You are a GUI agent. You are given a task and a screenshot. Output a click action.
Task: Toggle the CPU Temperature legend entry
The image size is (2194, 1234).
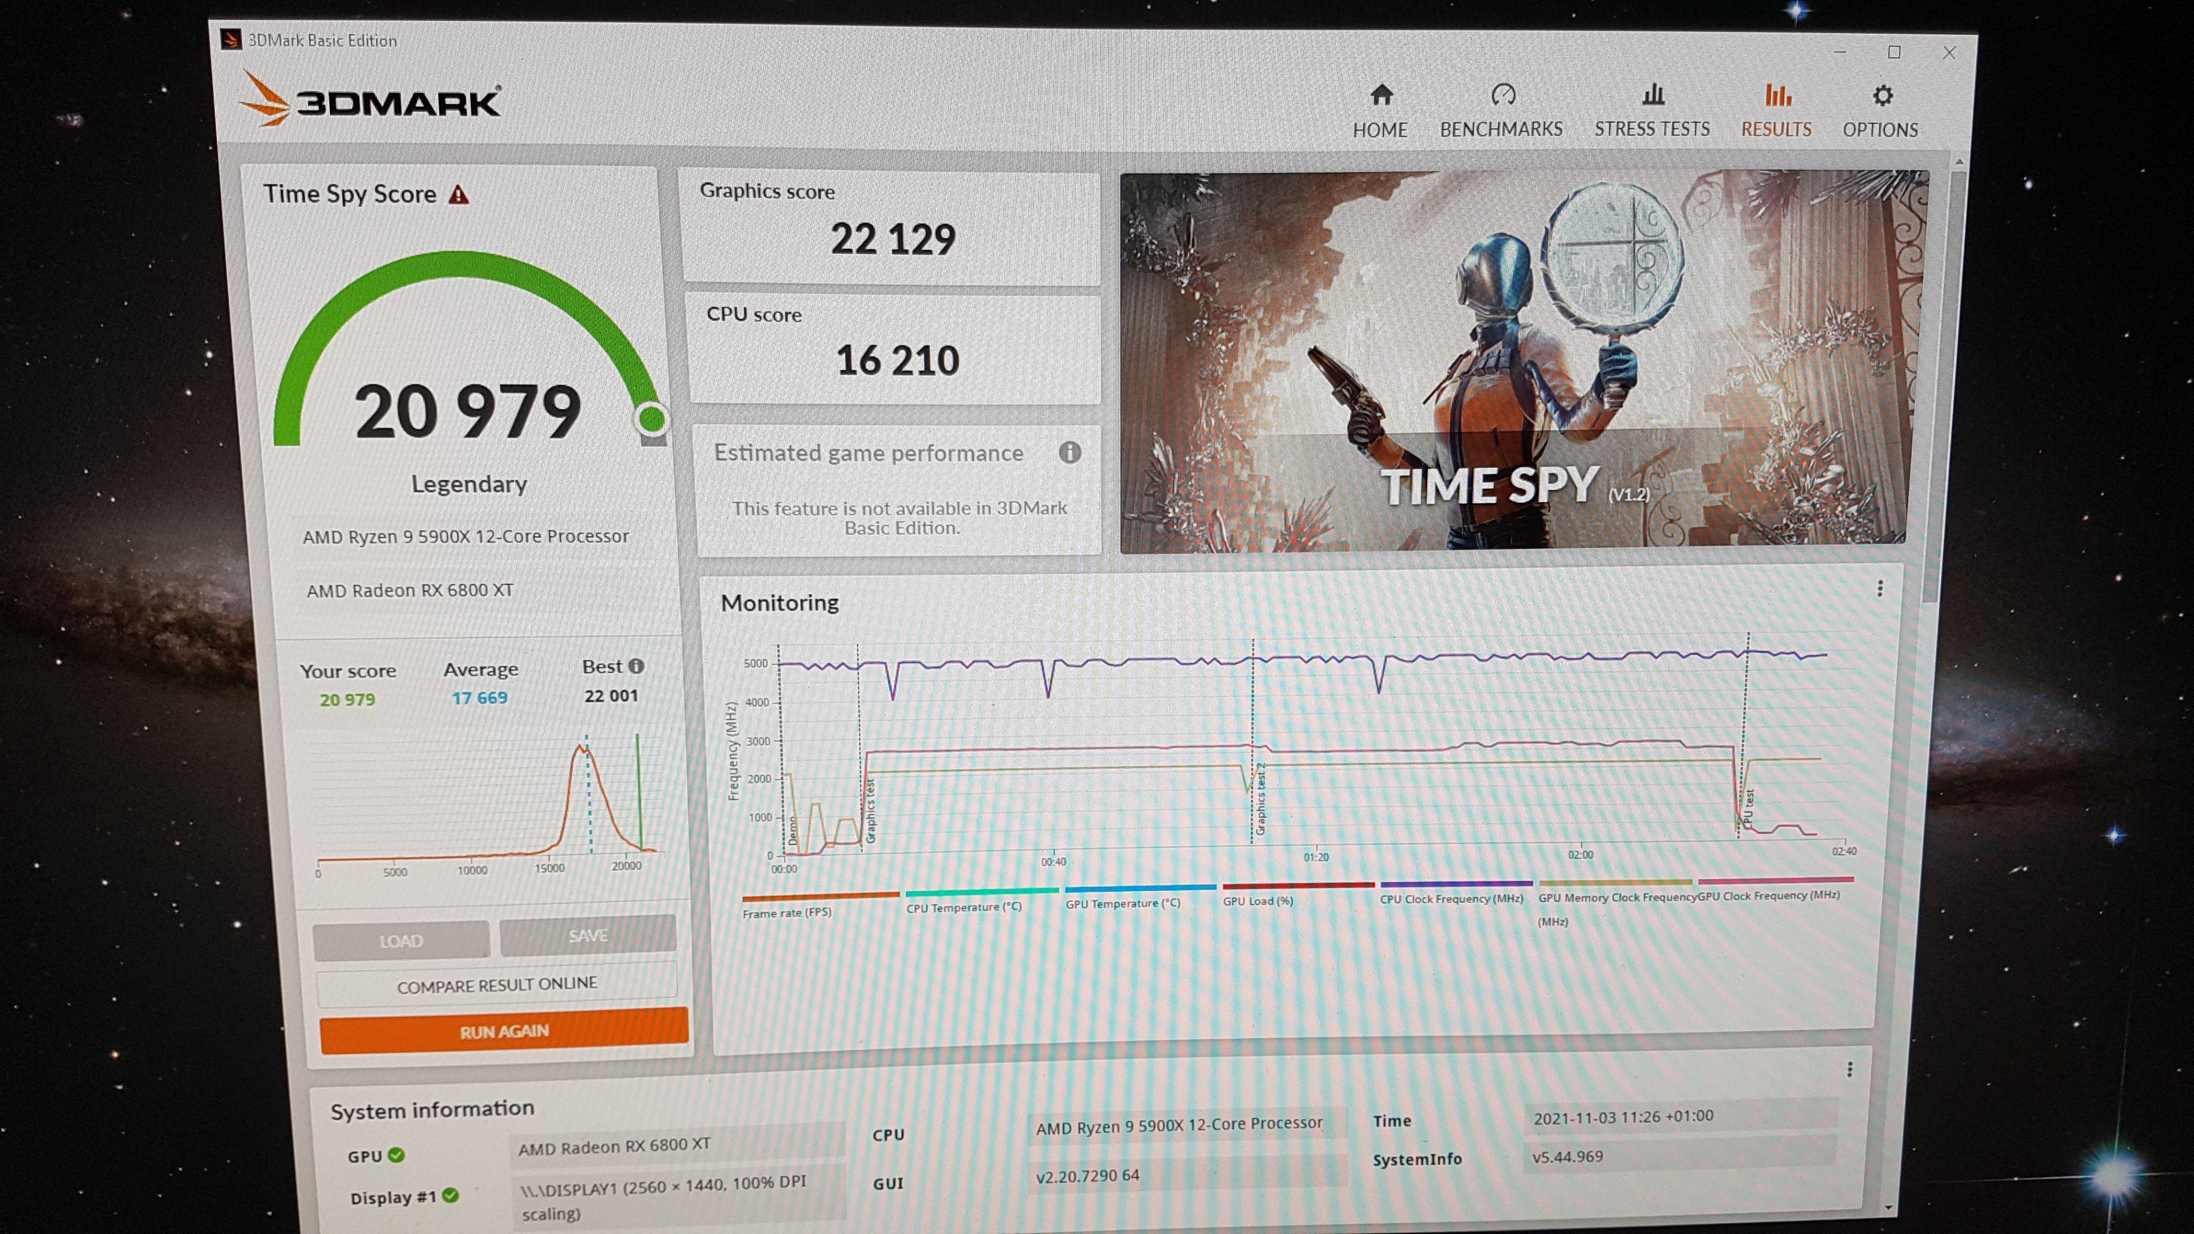[x=981, y=900]
